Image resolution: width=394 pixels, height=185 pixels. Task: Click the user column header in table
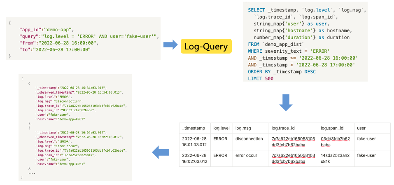click(x=361, y=128)
